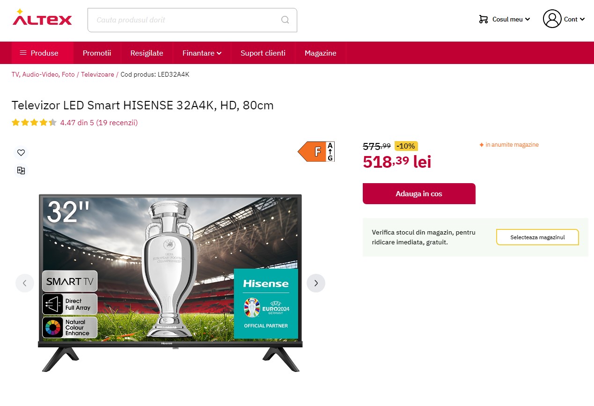Expand the Finantare menu

(x=202, y=53)
